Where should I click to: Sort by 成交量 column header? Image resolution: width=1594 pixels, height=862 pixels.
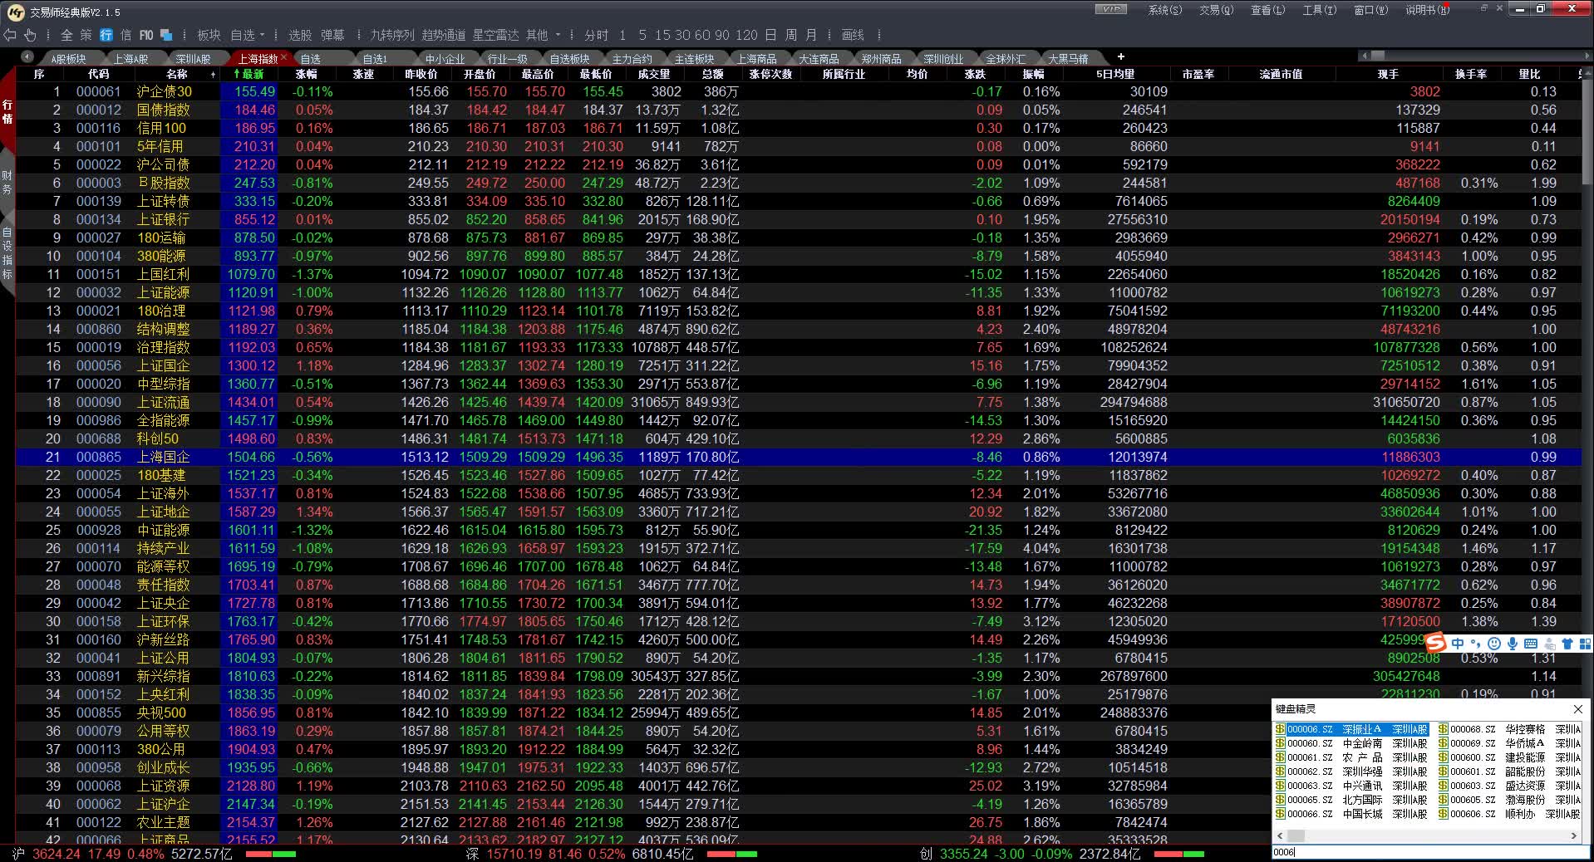tap(654, 74)
